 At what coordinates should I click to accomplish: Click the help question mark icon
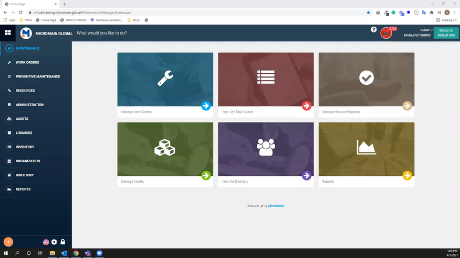tap(373, 30)
